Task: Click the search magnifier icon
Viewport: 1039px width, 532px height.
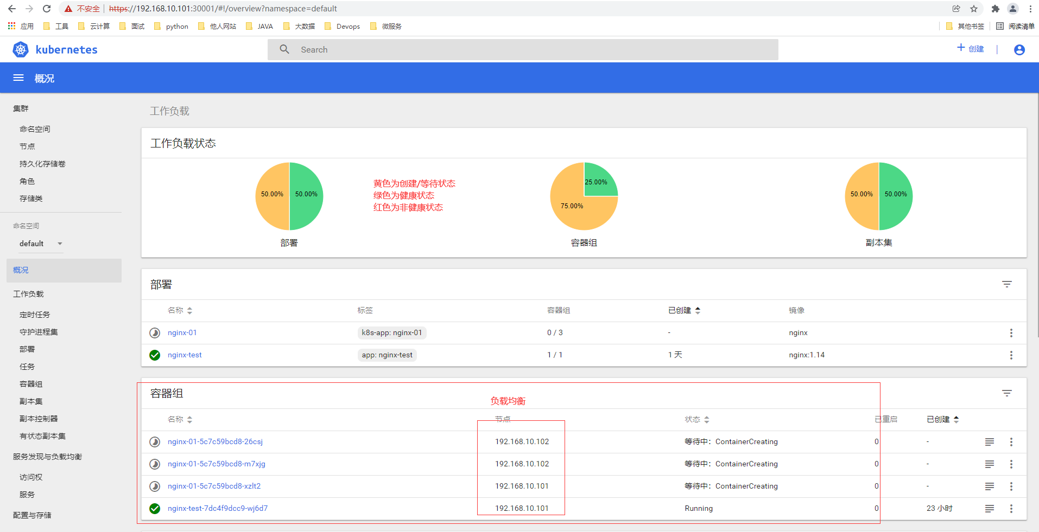Action: click(284, 49)
